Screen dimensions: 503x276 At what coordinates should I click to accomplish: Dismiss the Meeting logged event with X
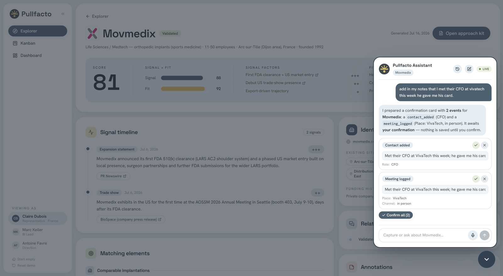[x=484, y=179]
